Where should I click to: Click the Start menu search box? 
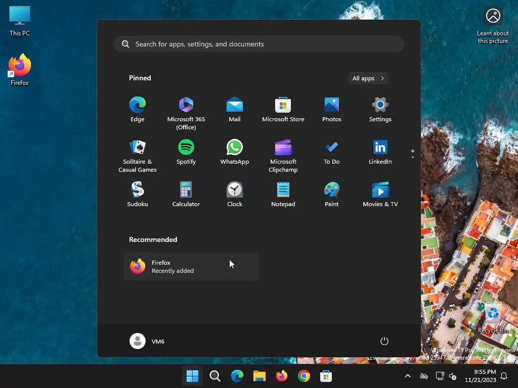point(259,44)
